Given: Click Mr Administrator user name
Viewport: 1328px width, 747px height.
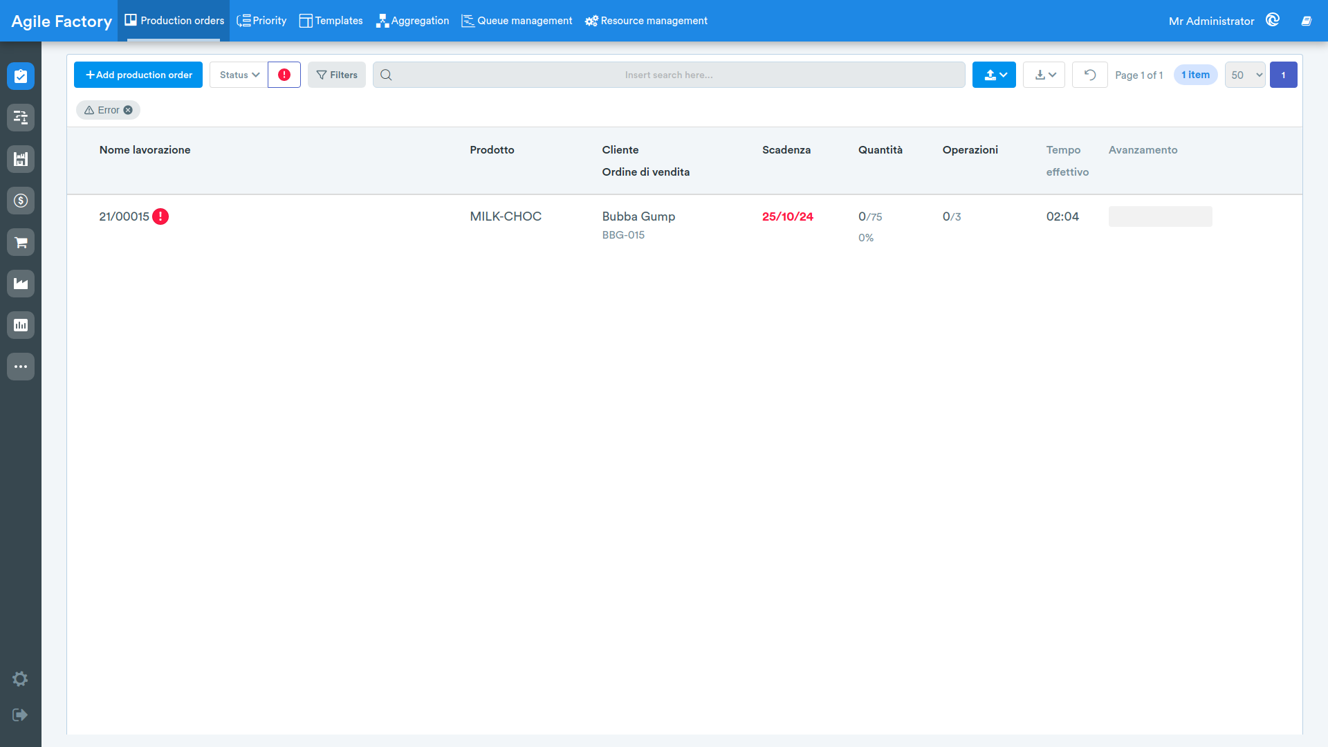Looking at the screenshot, I should pos(1211,21).
